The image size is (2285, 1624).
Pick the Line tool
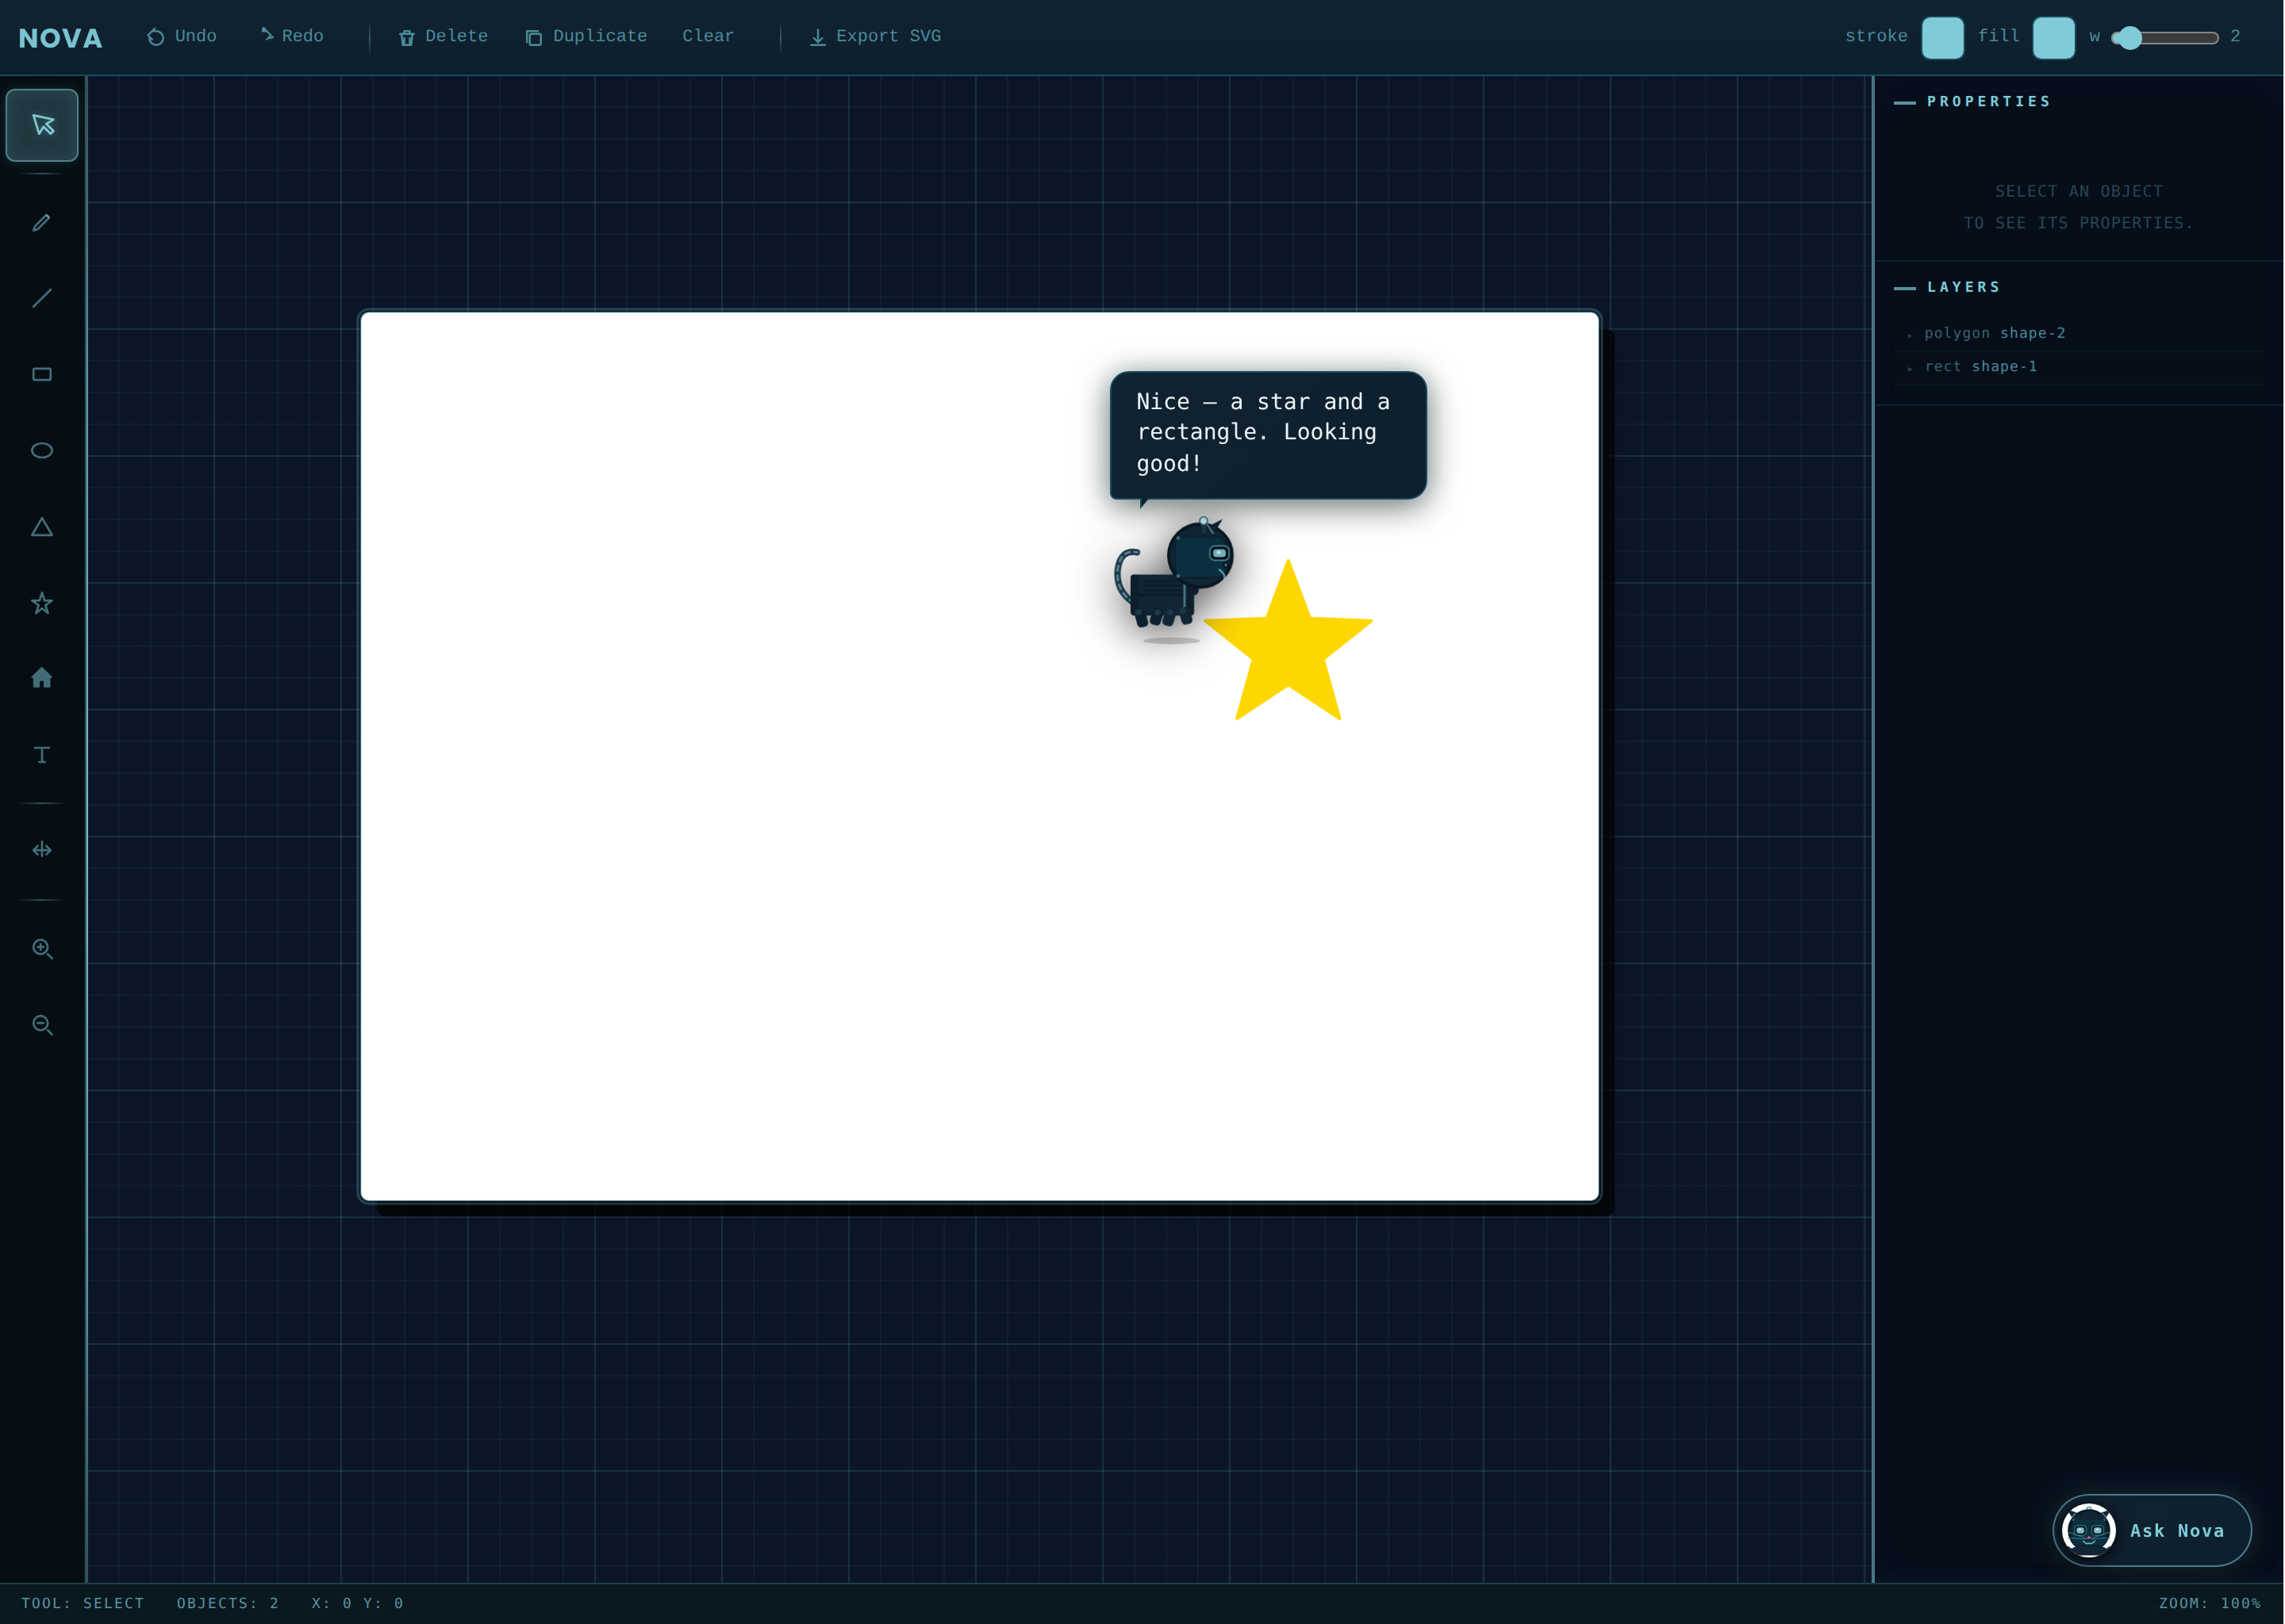pyautogui.click(x=42, y=298)
